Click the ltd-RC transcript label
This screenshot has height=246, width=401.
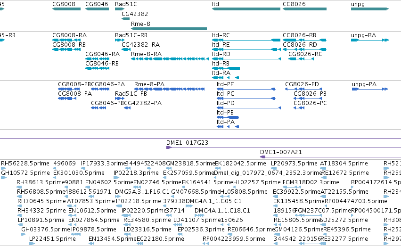point(221,35)
